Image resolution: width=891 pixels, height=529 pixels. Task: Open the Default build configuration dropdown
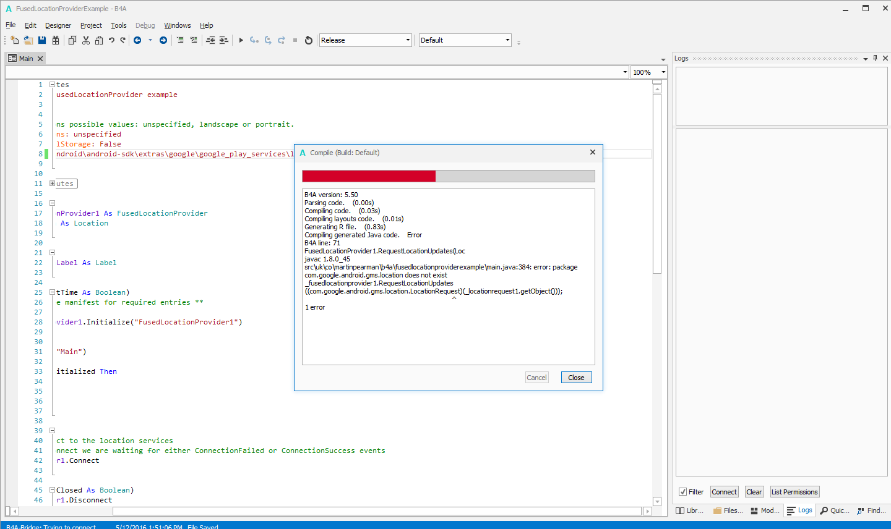click(x=465, y=40)
